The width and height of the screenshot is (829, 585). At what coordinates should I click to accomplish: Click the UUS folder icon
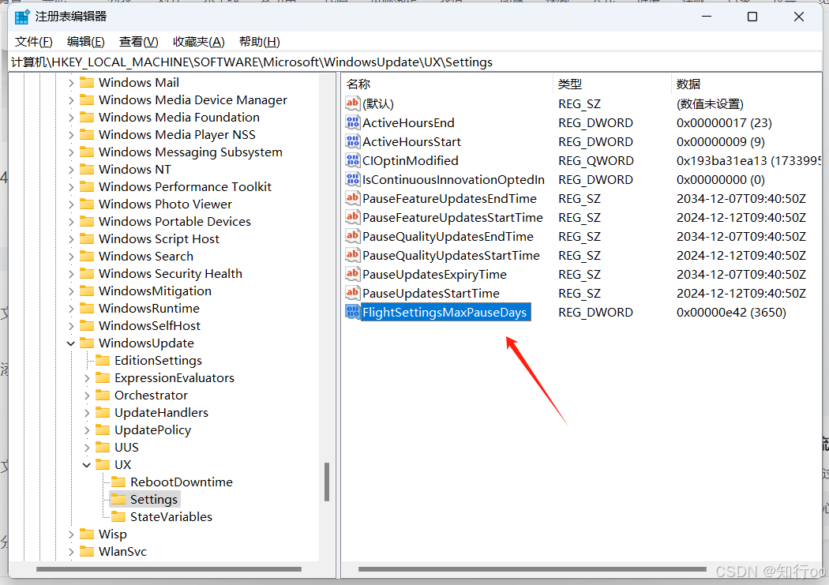click(x=103, y=447)
